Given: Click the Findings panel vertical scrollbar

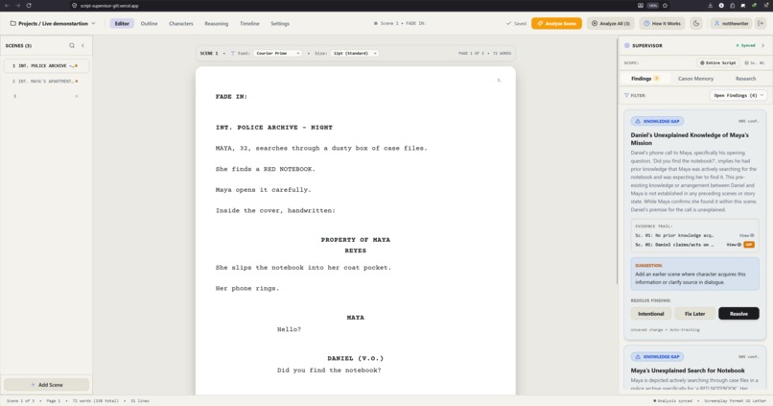Looking at the screenshot, I should pyautogui.click(x=618, y=163).
